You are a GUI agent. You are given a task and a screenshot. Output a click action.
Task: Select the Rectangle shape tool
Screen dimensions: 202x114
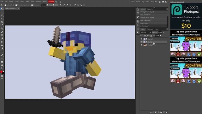click(2, 62)
